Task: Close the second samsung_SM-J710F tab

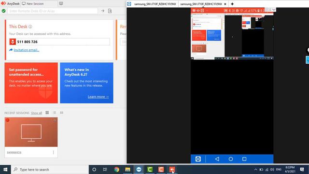Action: point(225,4)
